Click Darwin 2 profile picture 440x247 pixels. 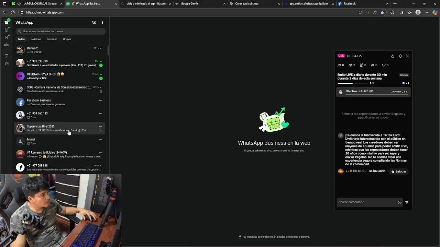(x=20, y=50)
